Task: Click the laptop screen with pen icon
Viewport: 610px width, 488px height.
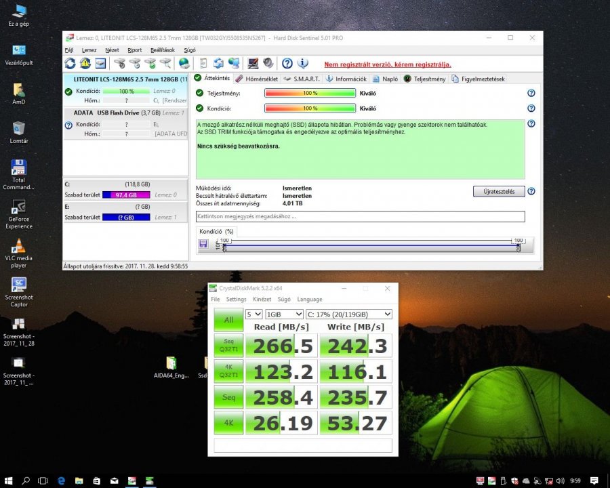Action: (x=253, y=64)
